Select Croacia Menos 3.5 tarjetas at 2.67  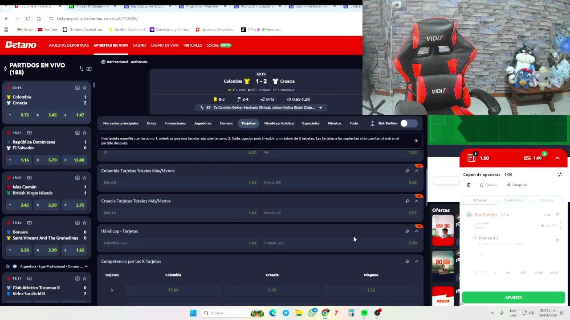click(x=340, y=213)
